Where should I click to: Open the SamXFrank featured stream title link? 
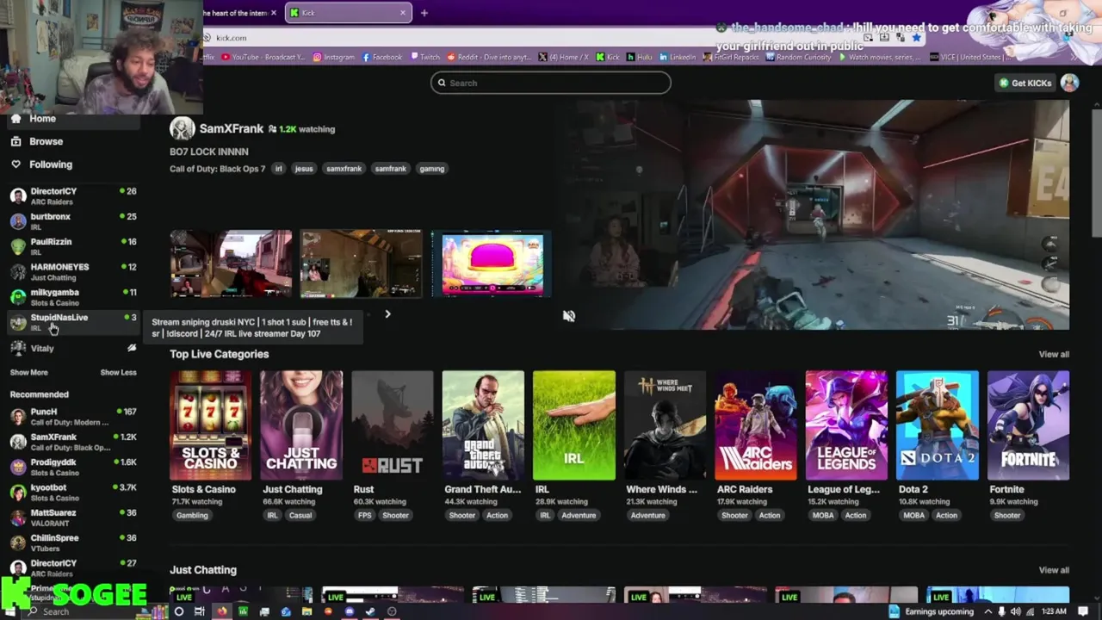[209, 152]
